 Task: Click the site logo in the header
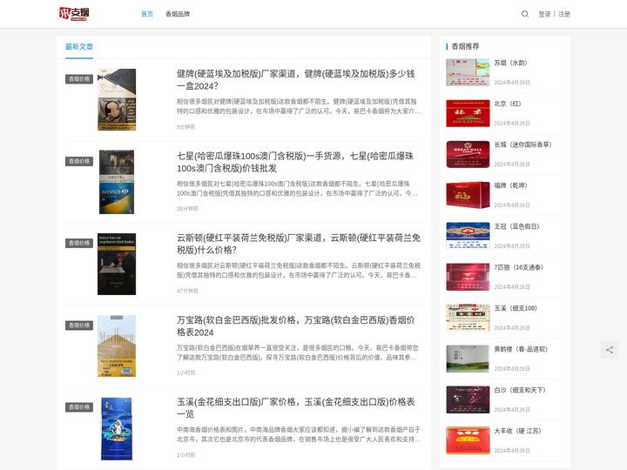pos(74,14)
